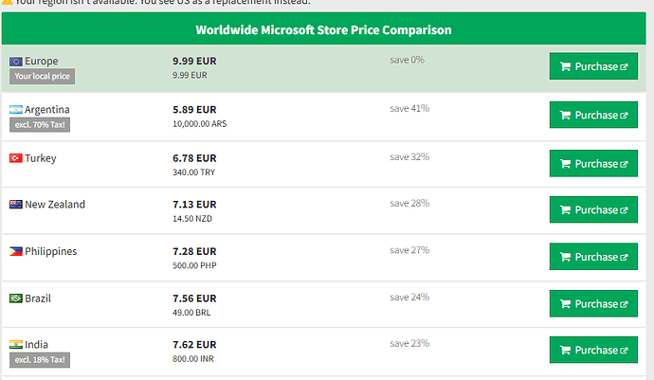654x380 pixels.
Task: Click the Turkey flag icon
Action: pos(16,158)
